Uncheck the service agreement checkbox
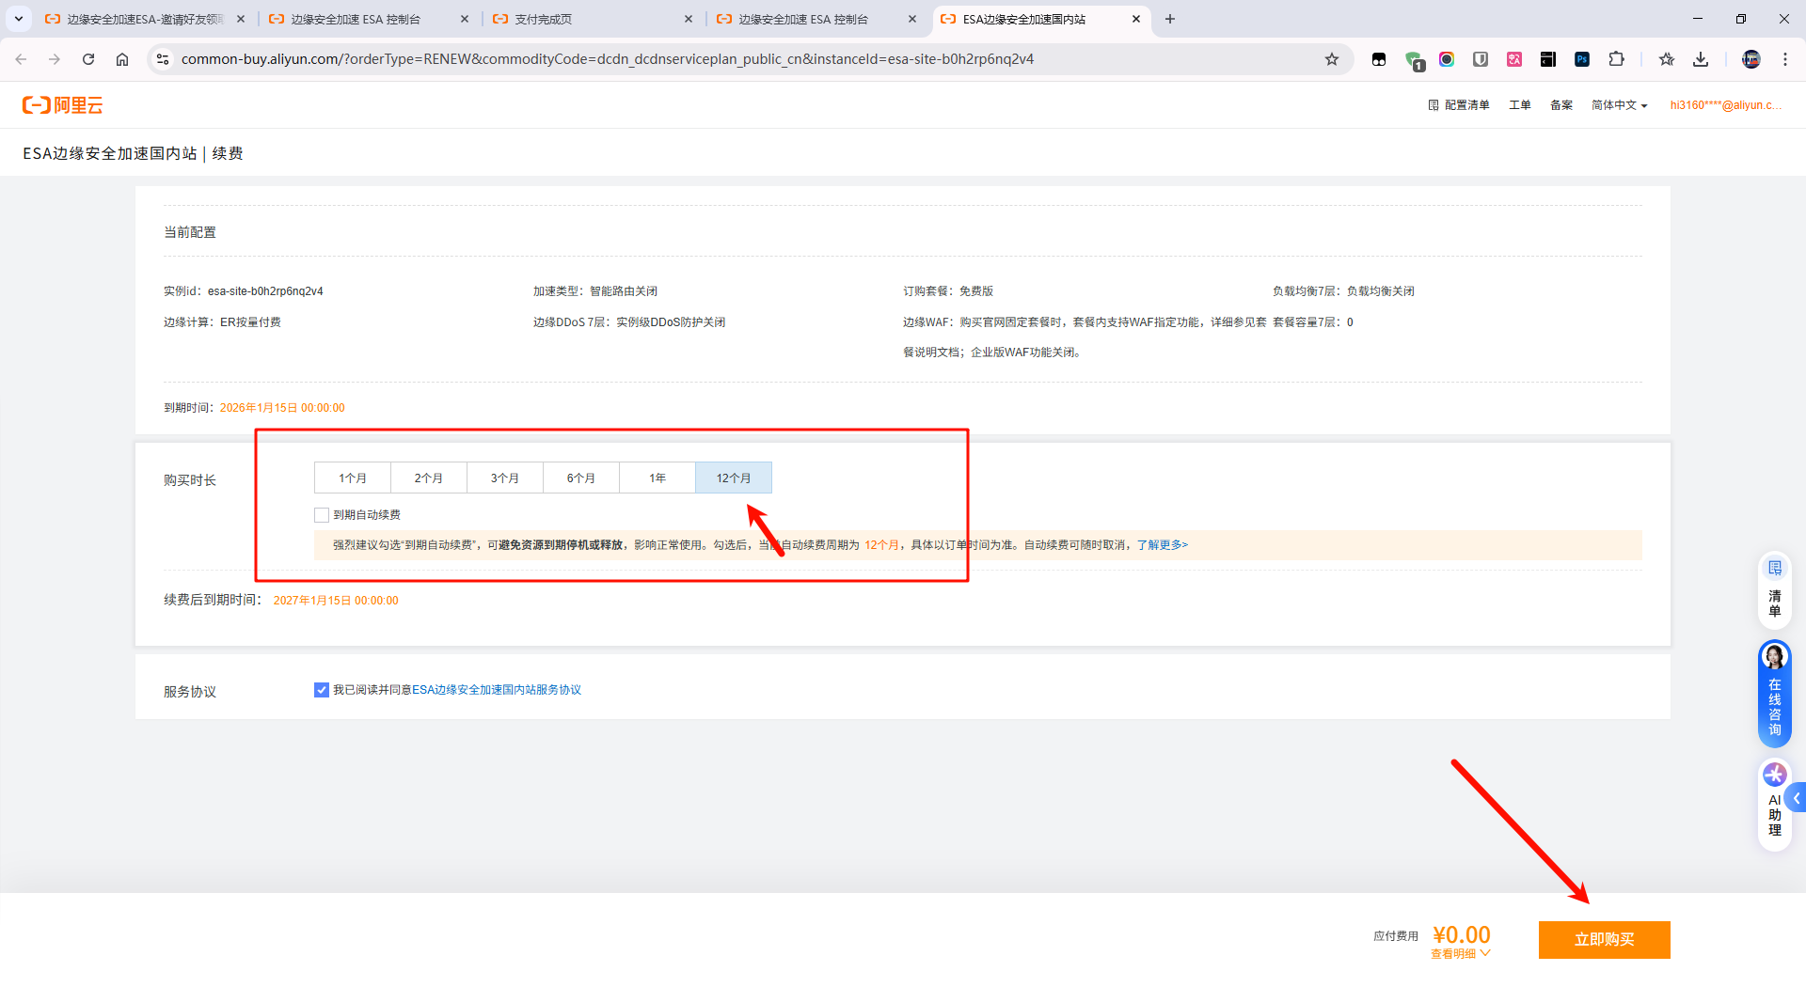1806x987 pixels. tap(322, 690)
